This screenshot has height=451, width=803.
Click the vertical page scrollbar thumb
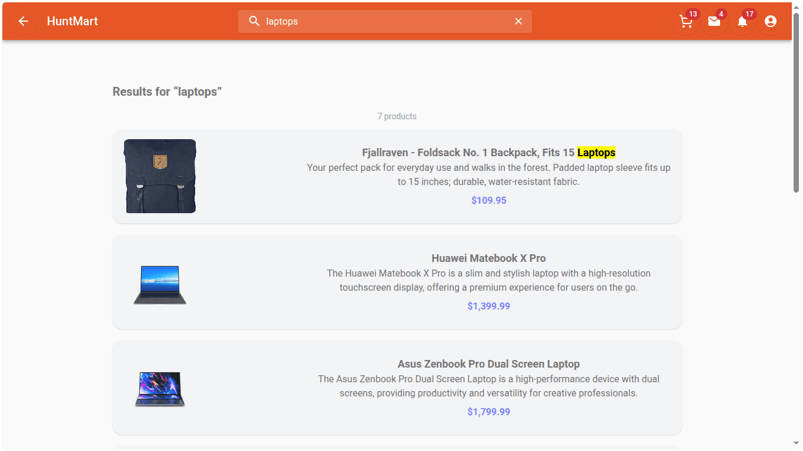tap(797, 103)
